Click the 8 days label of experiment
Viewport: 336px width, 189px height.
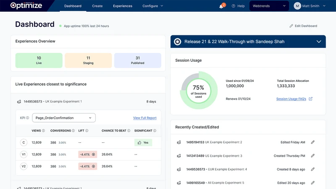pos(151,102)
